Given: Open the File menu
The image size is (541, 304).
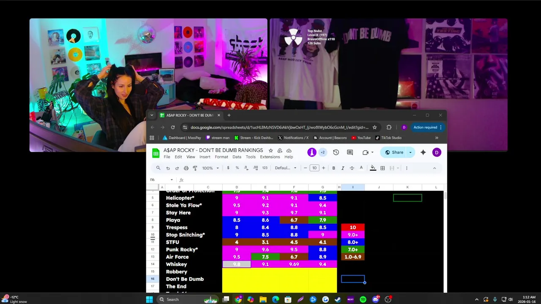Looking at the screenshot, I should point(167,157).
